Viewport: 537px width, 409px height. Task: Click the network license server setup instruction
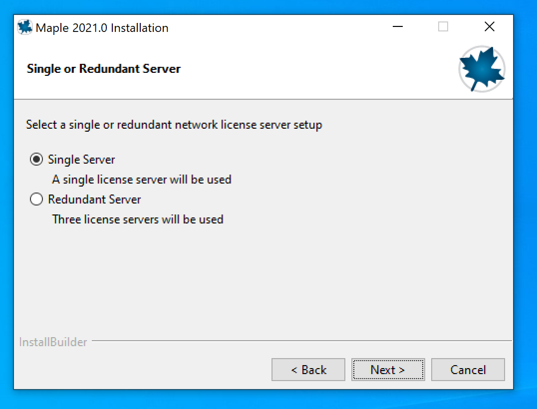[x=174, y=125]
